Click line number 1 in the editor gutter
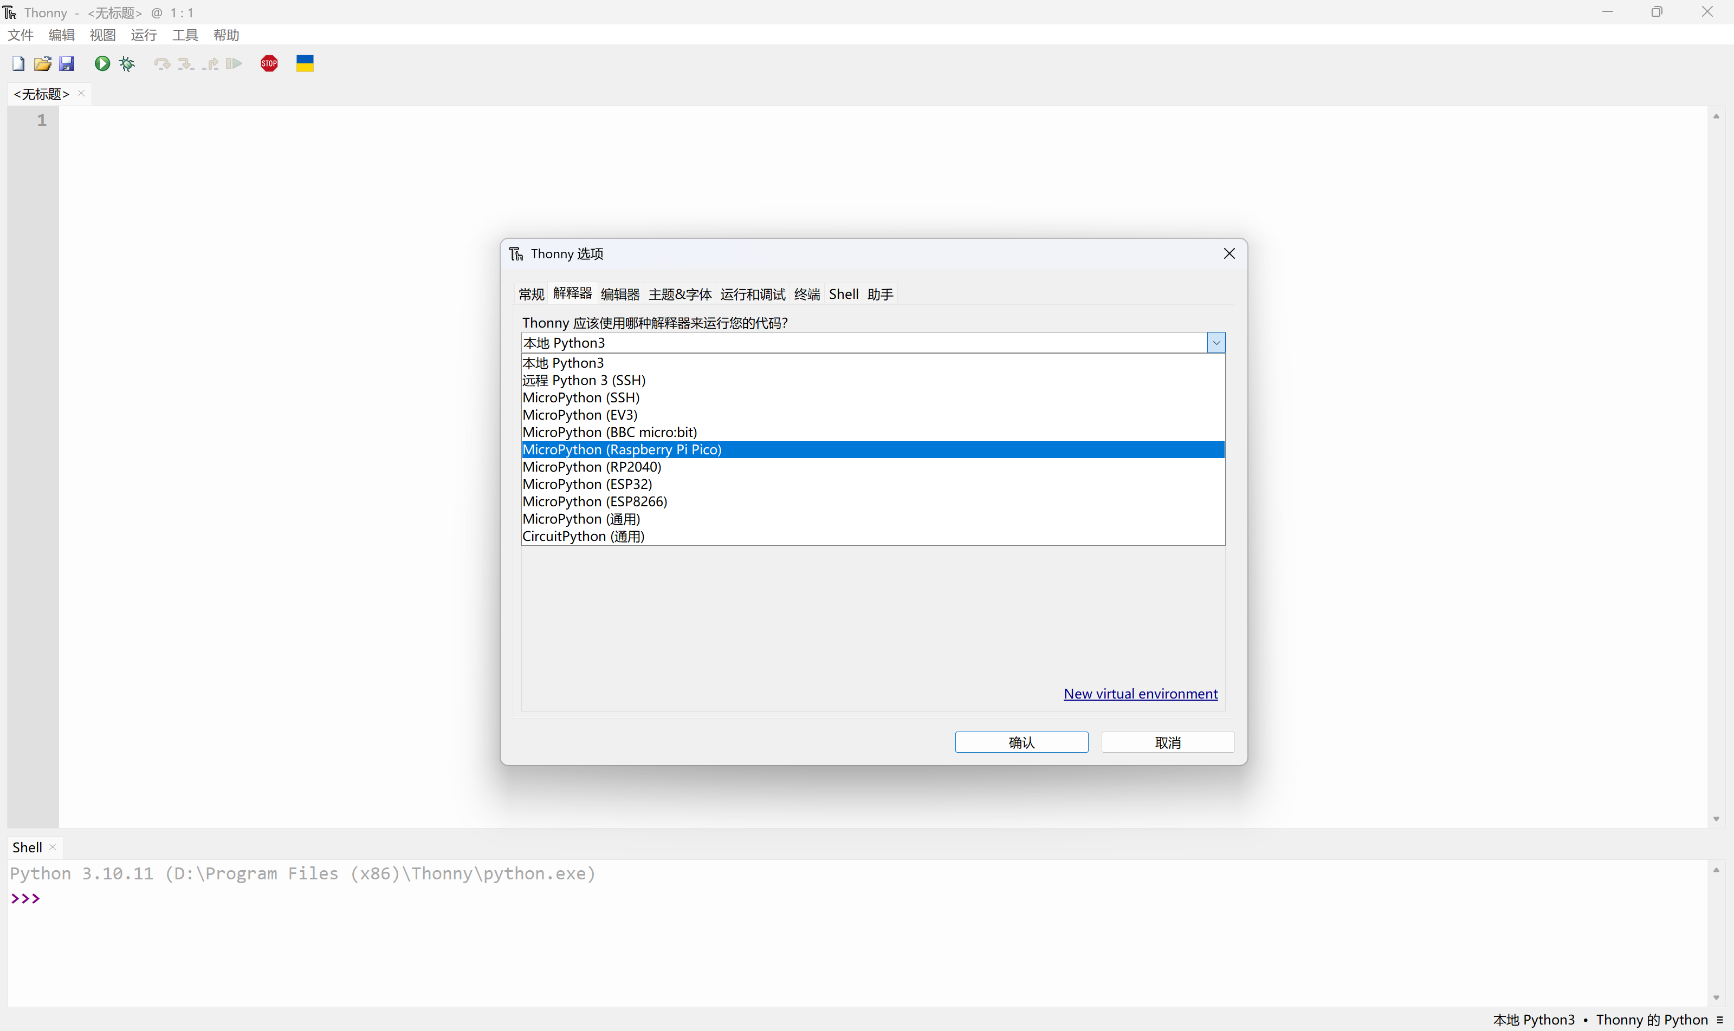Viewport: 1734px width, 1031px height. (x=42, y=120)
